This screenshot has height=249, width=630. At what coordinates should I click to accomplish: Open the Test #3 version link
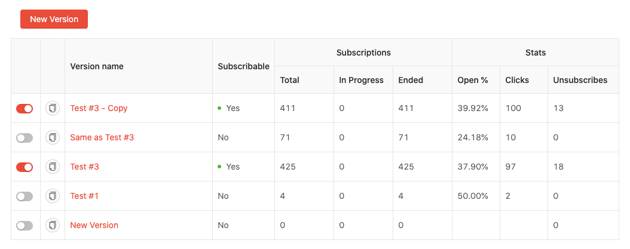pyautogui.click(x=84, y=167)
